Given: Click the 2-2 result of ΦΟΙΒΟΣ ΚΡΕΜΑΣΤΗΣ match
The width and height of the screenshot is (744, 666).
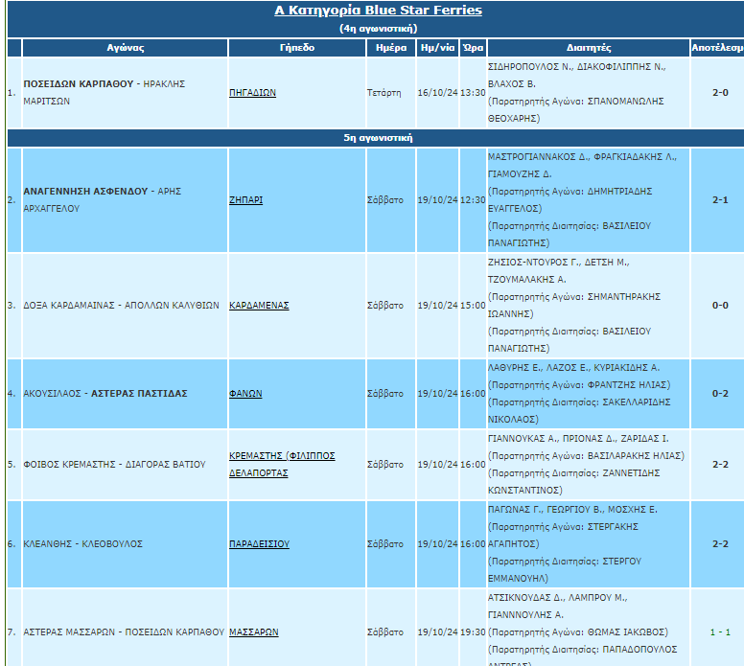Looking at the screenshot, I should (720, 464).
